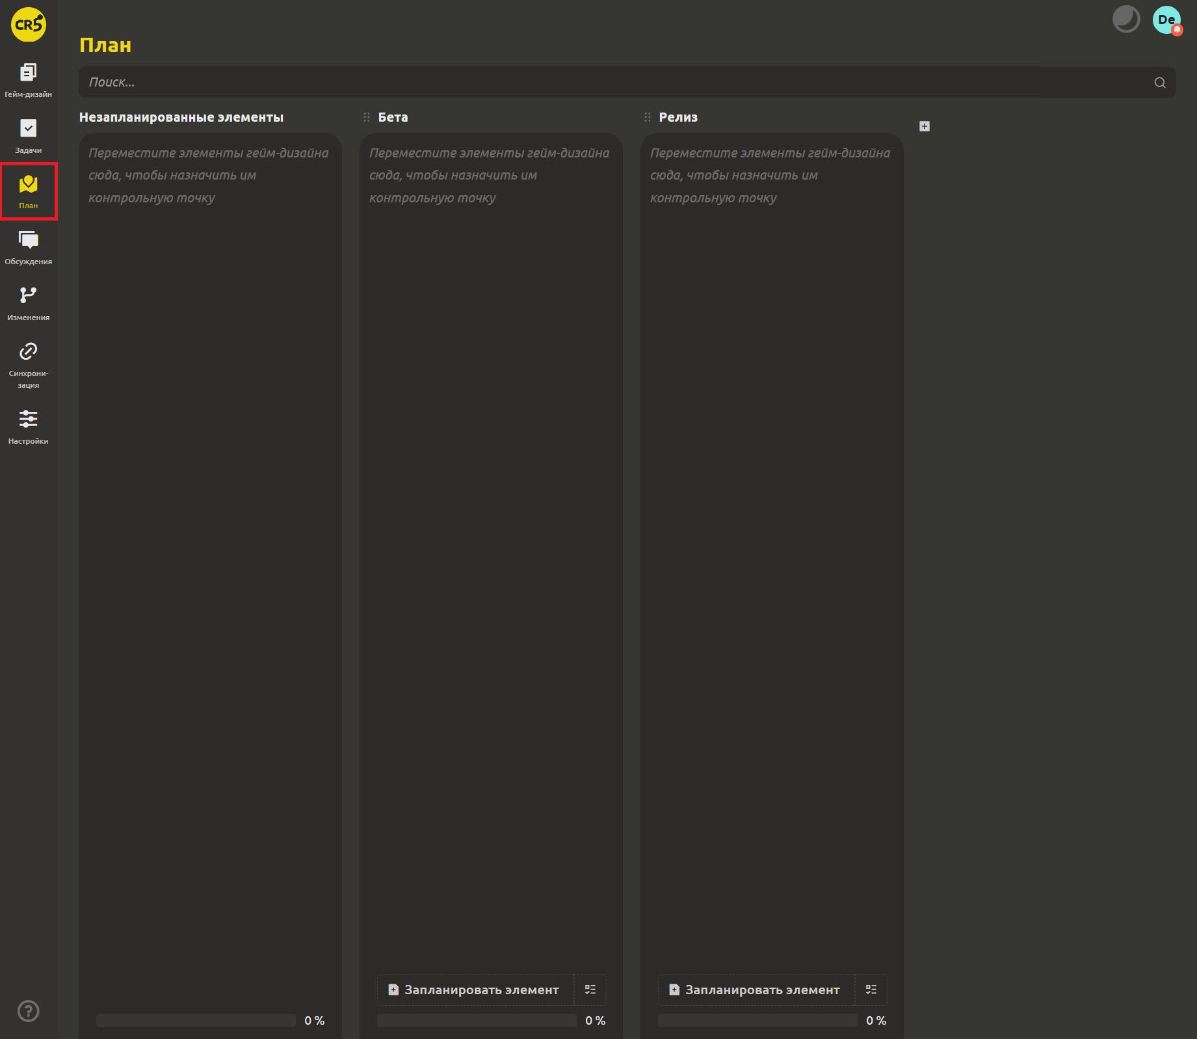Screen dimensions: 1197x1039
Task: Go to the Задачи section
Action: (x=28, y=137)
